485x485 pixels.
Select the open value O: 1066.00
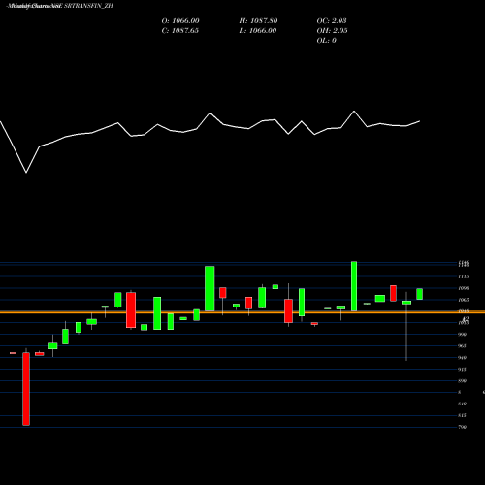click(x=180, y=21)
